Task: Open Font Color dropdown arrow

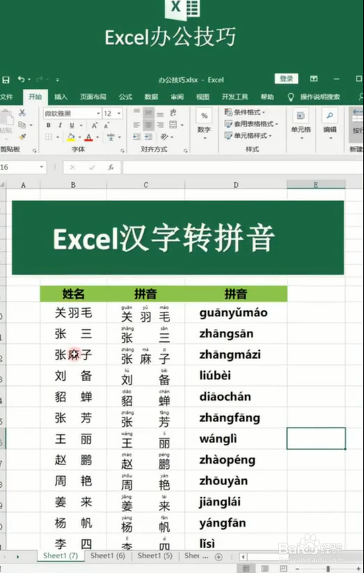Action: (98, 137)
